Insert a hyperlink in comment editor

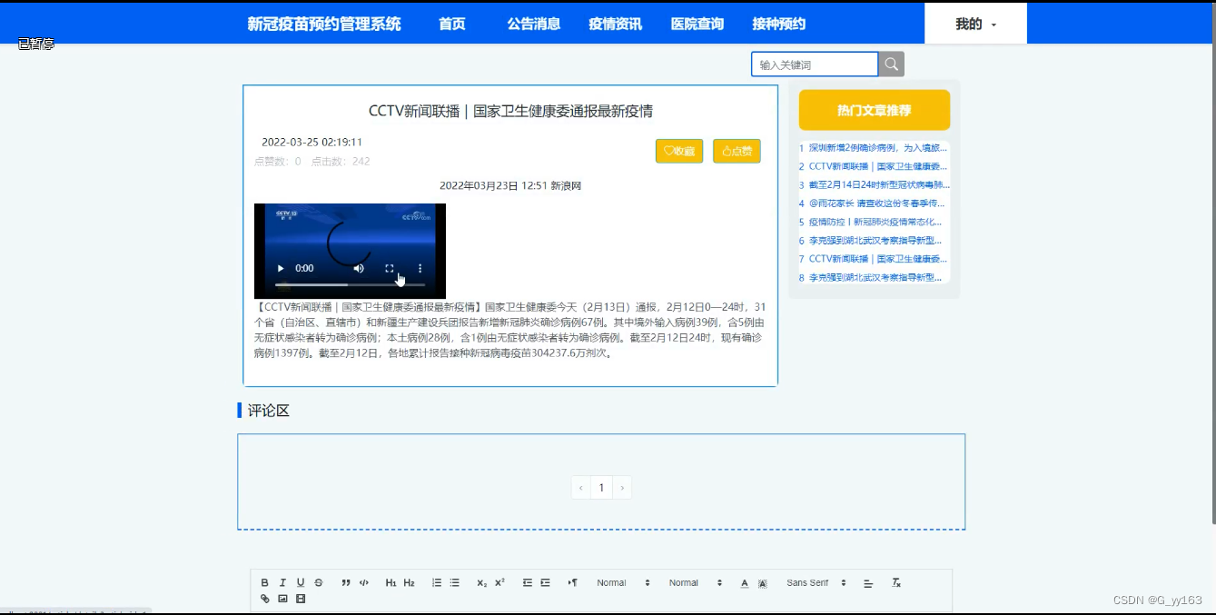pyautogui.click(x=265, y=599)
